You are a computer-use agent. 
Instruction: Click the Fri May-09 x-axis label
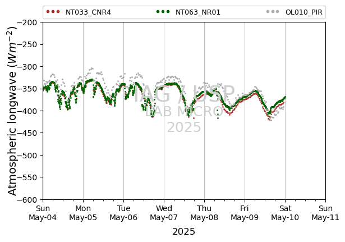click(245, 213)
